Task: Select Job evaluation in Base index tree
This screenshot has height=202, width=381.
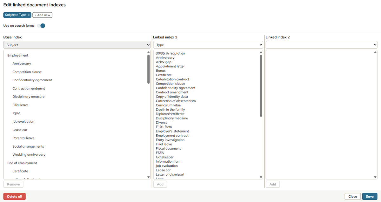Action: coord(23,121)
